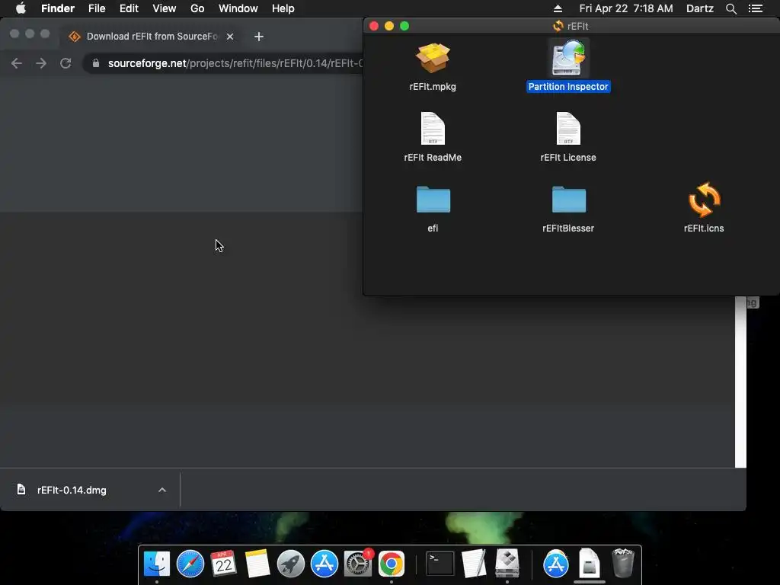
Task: Open the Go menu
Action: (197, 8)
